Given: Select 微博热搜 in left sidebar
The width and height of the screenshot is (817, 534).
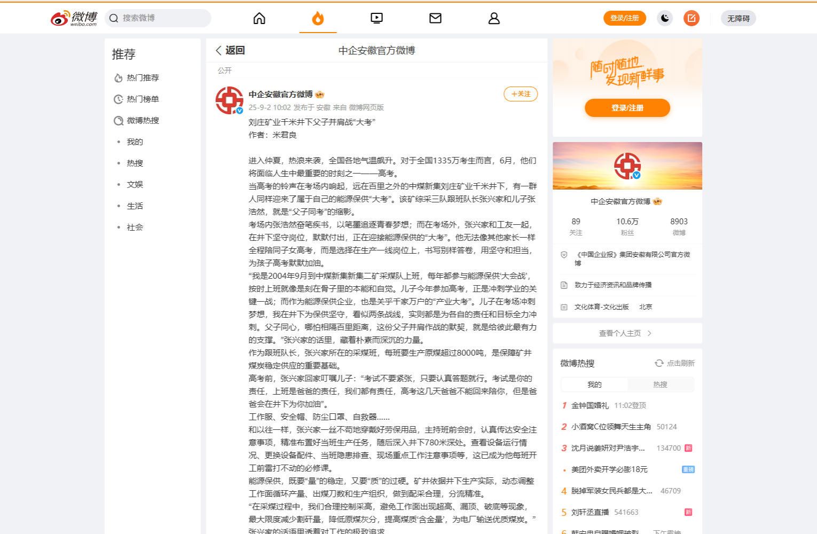Looking at the screenshot, I should pos(142,121).
